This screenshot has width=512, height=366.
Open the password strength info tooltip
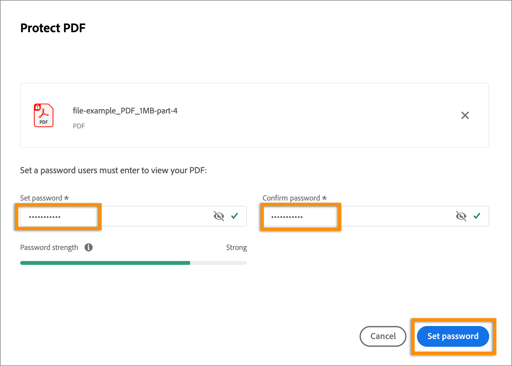[x=88, y=247]
